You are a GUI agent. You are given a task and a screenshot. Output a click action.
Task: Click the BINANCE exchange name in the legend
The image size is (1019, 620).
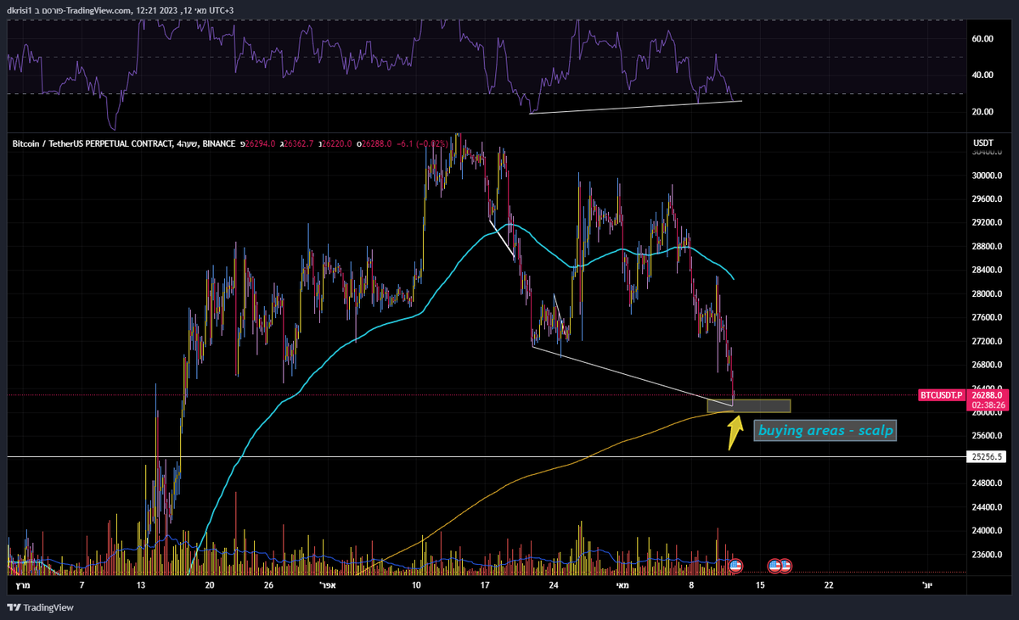pos(219,144)
